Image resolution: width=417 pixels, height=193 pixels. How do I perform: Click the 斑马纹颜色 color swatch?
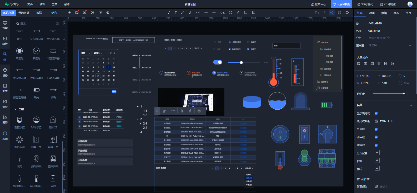coord(376,121)
